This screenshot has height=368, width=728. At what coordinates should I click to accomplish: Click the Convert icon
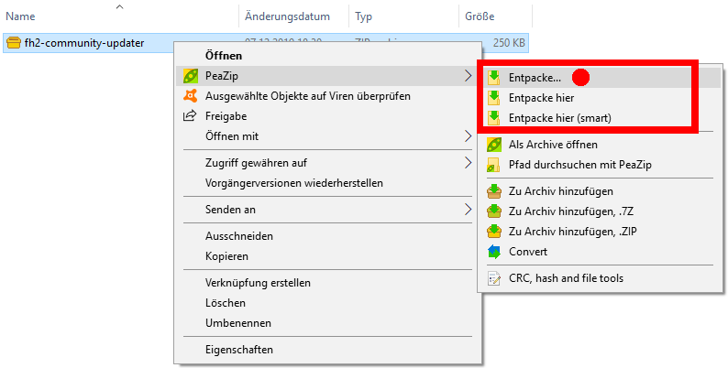pos(493,252)
